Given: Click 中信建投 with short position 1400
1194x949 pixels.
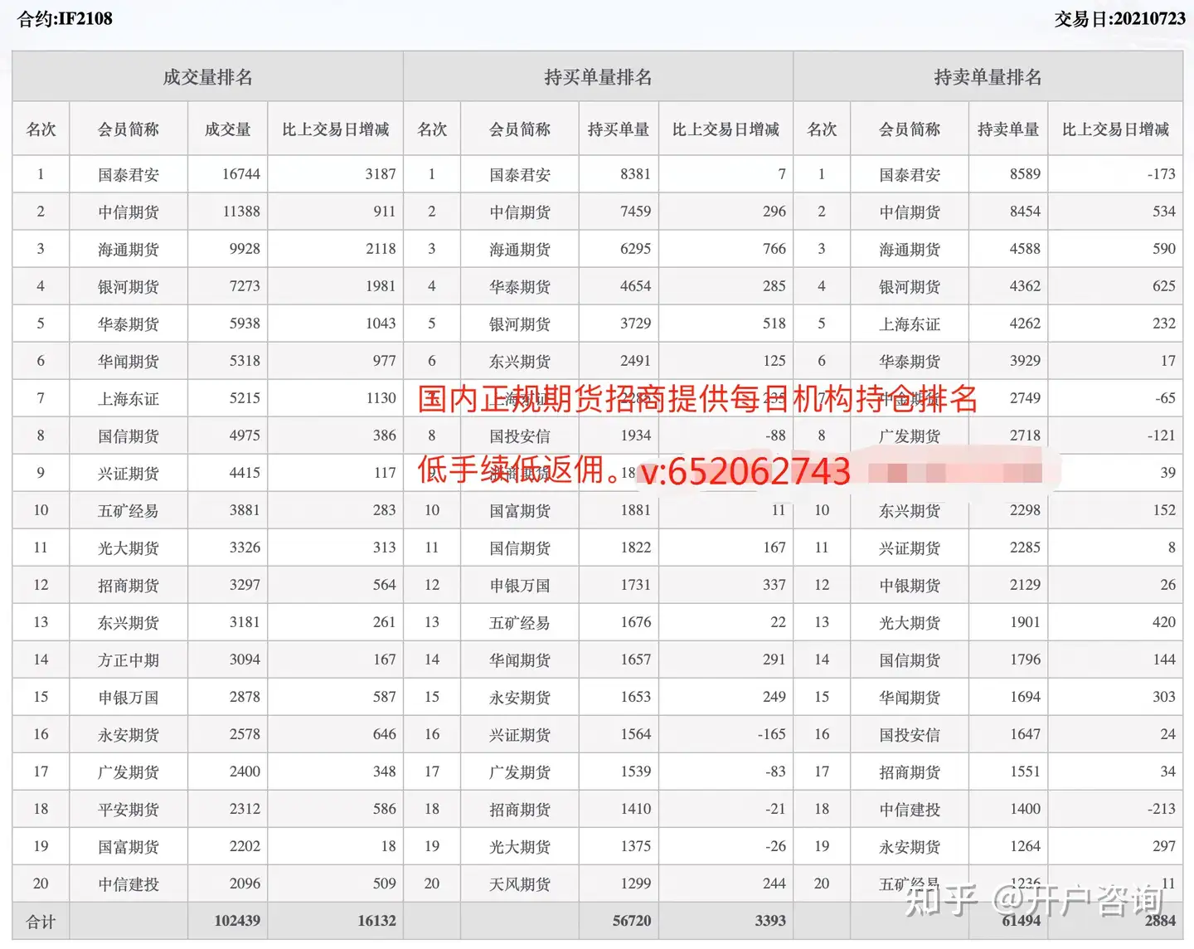Looking at the screenshot, I should pyautogui.click(x=910, y=810).
